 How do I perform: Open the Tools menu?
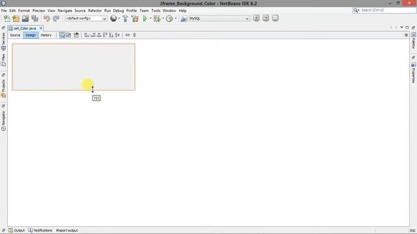pyautogui.click(x=156, y=10)
